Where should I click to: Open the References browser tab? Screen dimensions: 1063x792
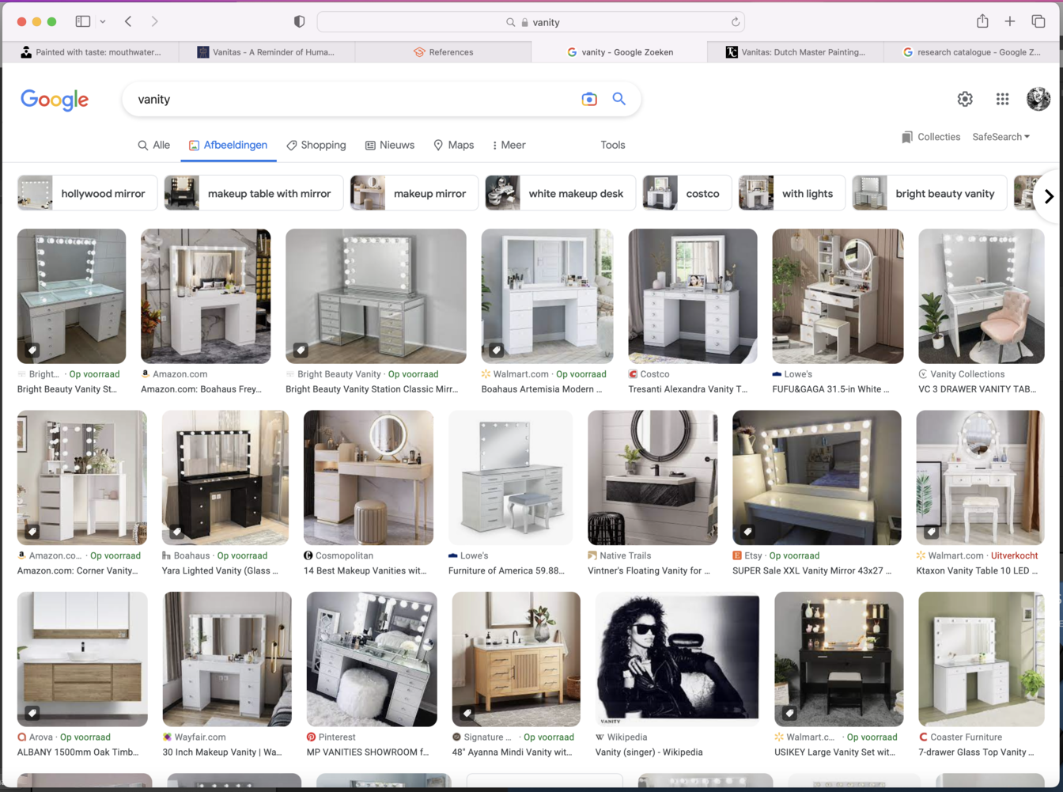pyautogui.click(x=443, y=52)
